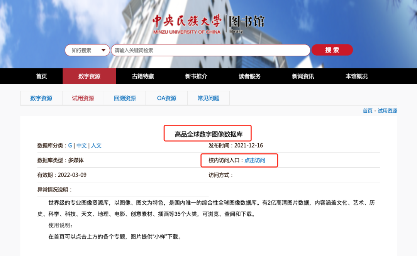This screenshot has height=256, width=417.
Task: Click the 人文 category link
Action: click(97, 146)
